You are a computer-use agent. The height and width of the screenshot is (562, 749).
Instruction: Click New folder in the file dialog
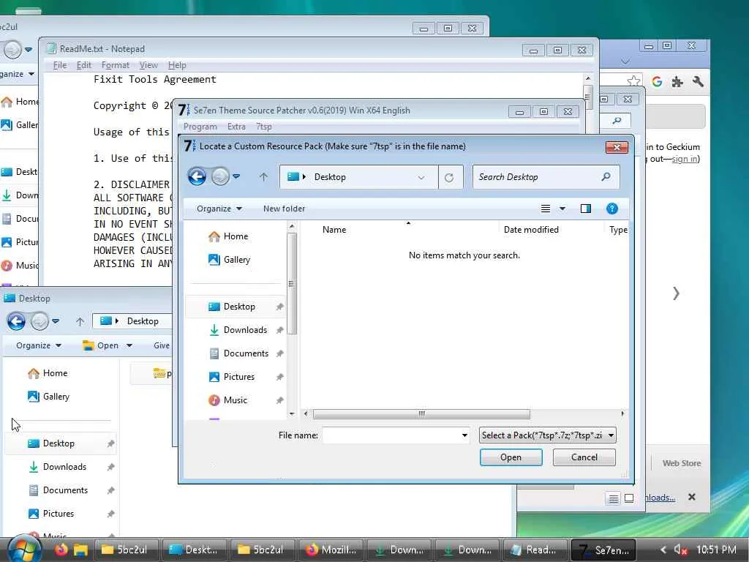click(284, 209)
